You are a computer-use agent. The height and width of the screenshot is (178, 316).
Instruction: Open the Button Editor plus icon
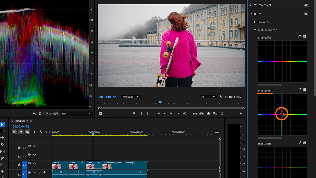(241, 113)
